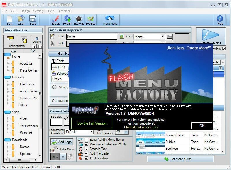Open the Settings menu
Screen dimensions: 231x170
pos(39,11)
